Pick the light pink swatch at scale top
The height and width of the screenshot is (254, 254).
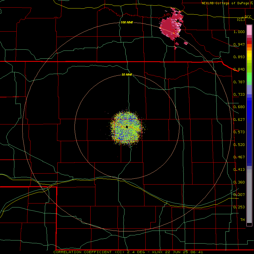249,30
